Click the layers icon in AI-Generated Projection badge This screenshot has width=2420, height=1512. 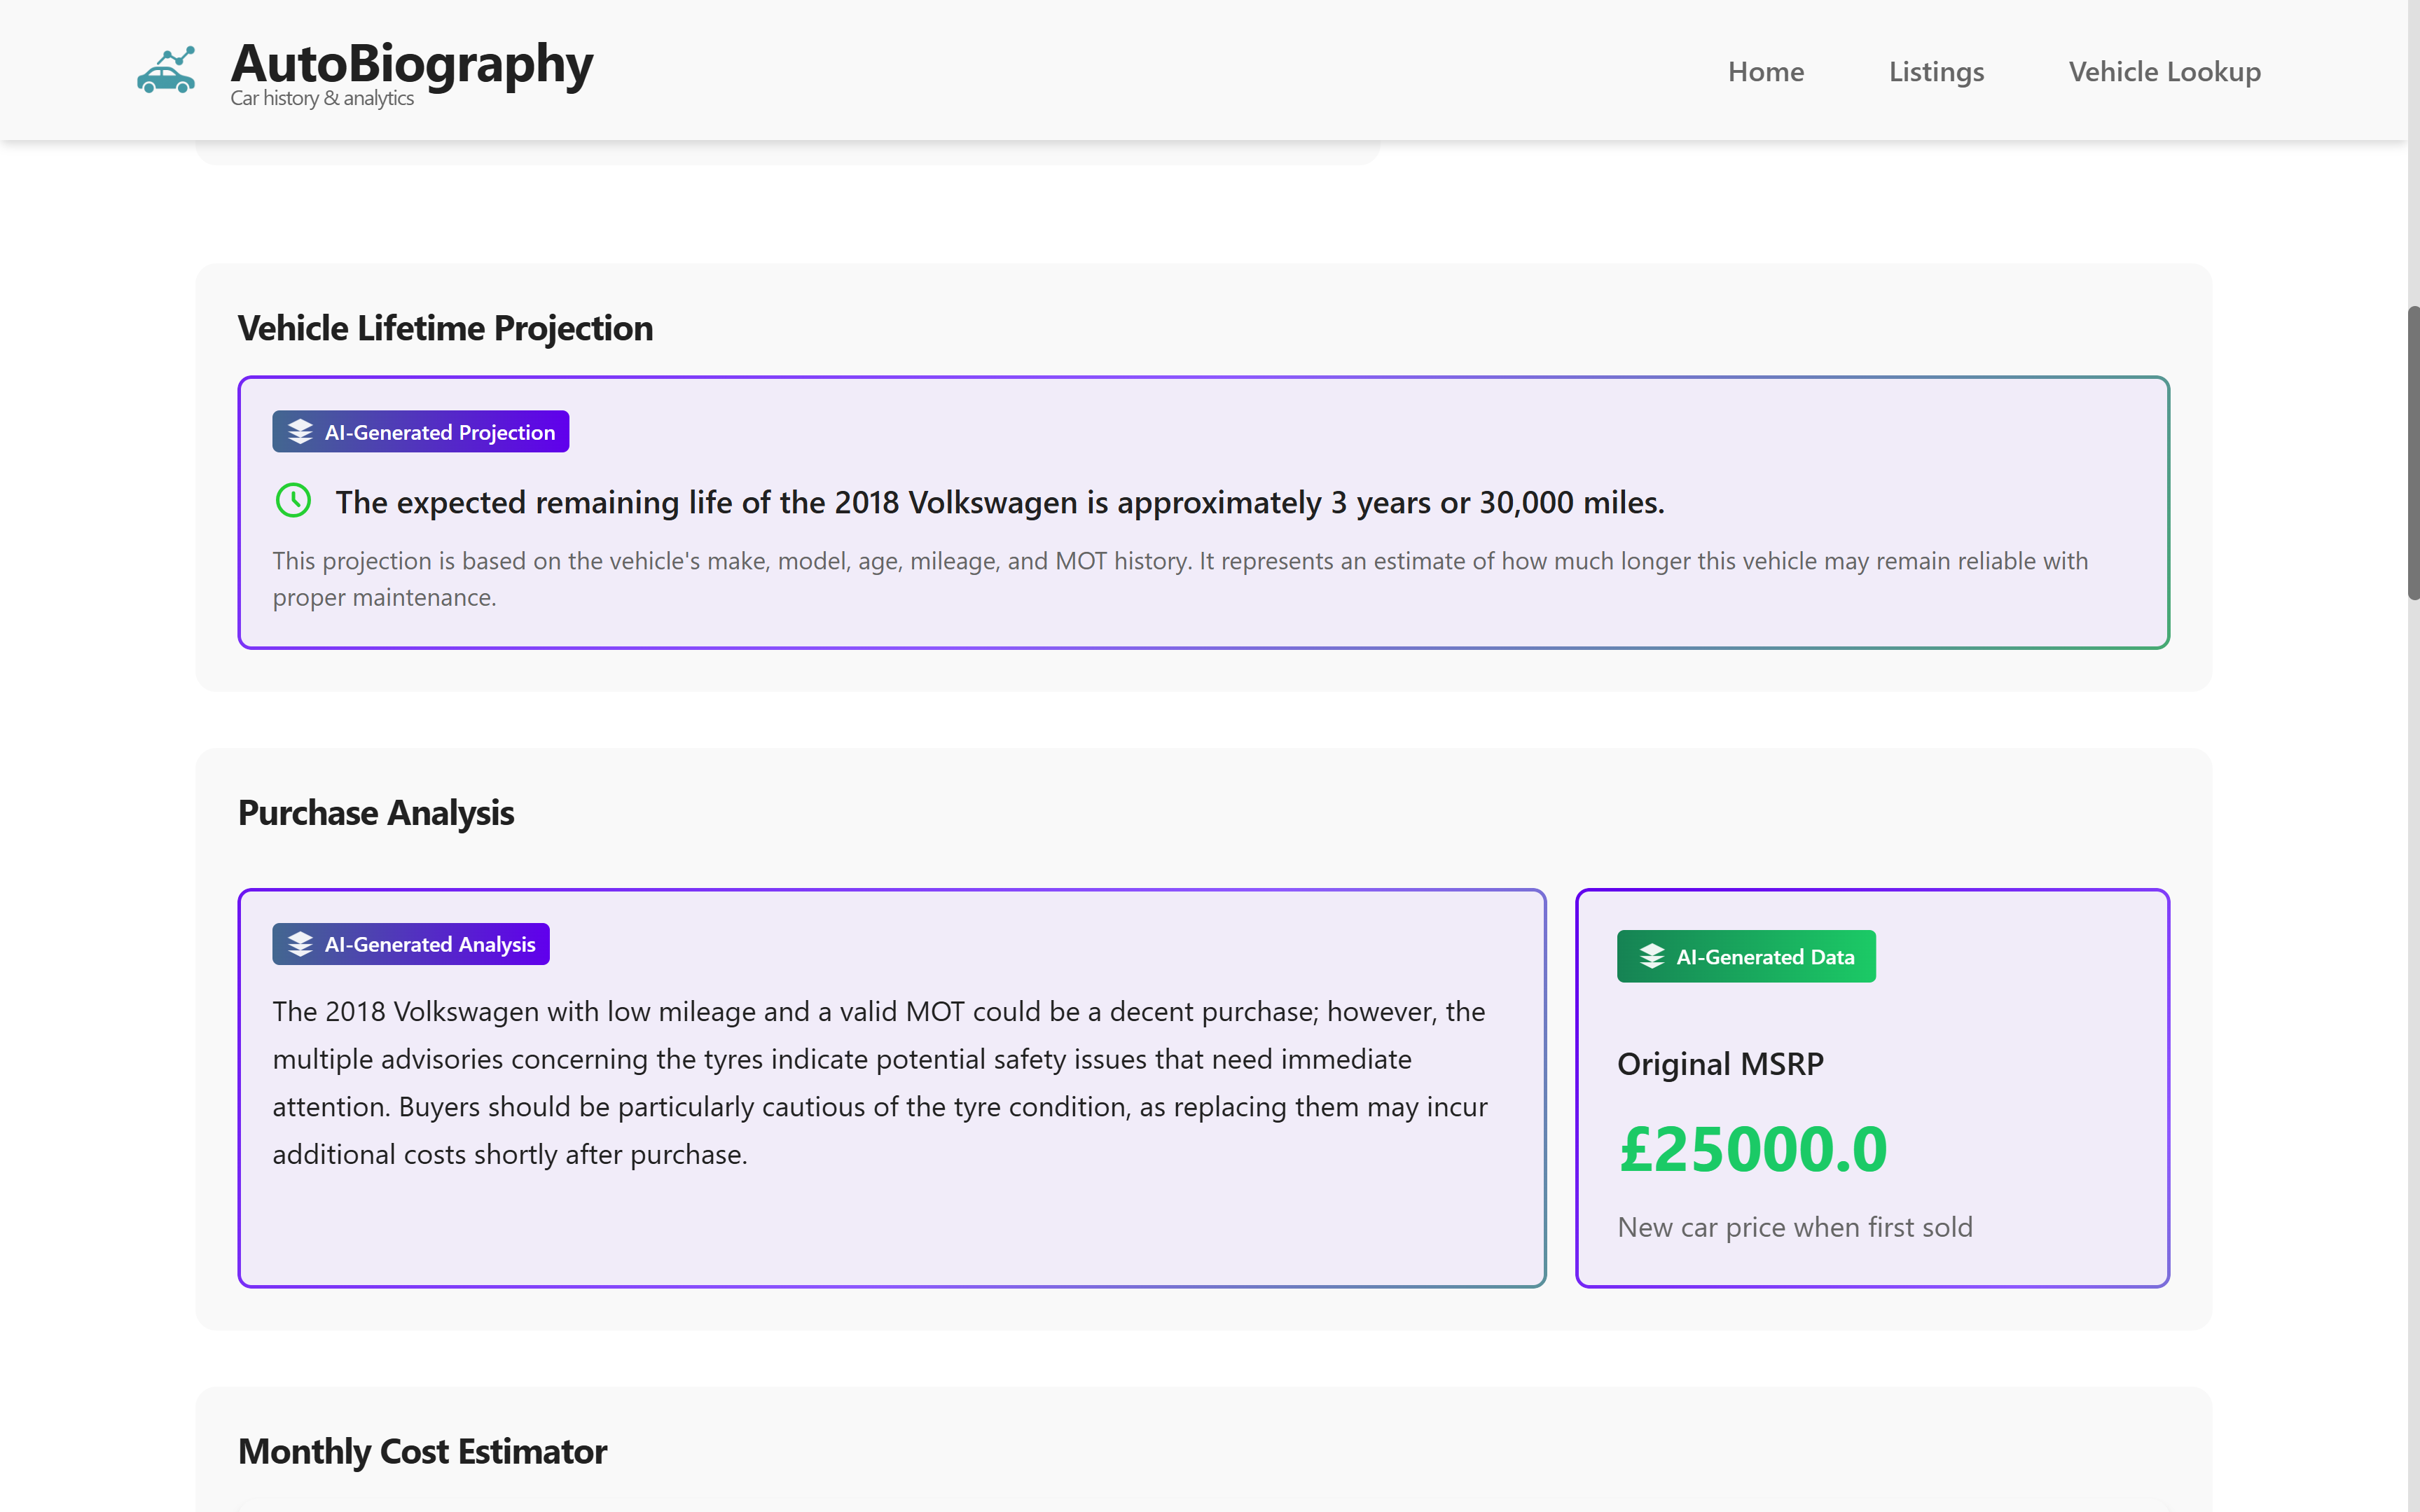point(300,432)
